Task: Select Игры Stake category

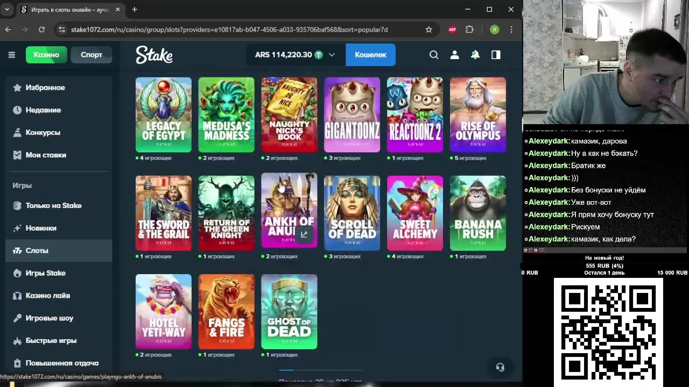Action: 59,273
